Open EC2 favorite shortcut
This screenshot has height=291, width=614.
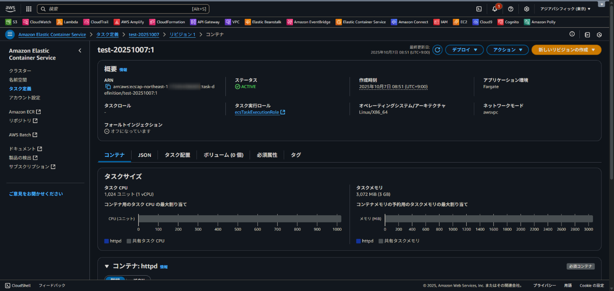point(460,22)
